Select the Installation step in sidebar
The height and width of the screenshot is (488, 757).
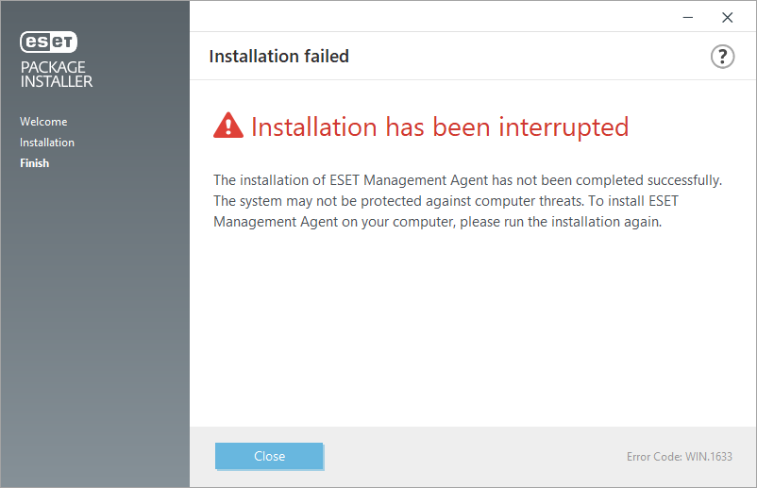click(47, 143)
